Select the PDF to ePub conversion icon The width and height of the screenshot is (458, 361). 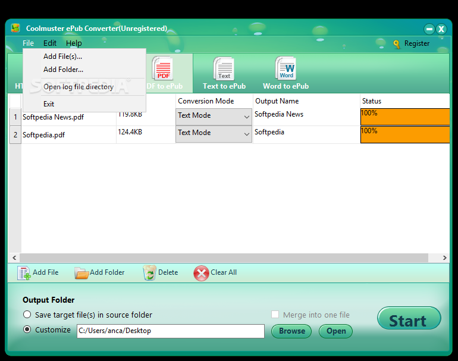[x=163, y=68]
